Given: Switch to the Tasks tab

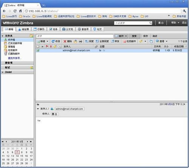Looking at the screenshot, I should (53, 29).
